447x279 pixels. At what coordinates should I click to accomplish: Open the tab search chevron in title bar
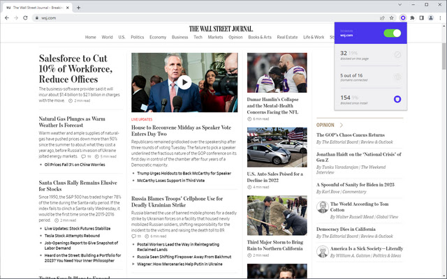400,5
